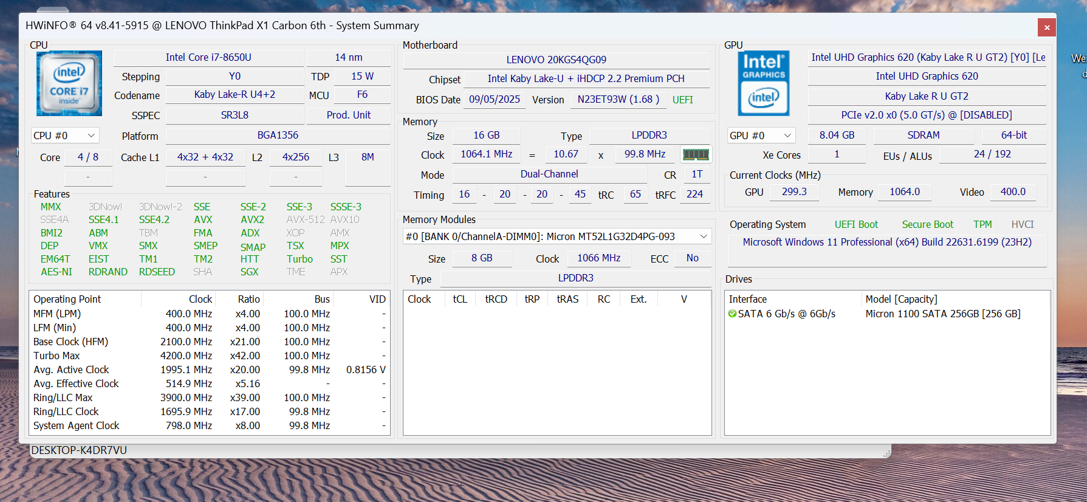This screenshot has width=1087, height=502.
Task: Click the module Clock value 1066 MHz
Action: [x=599, y=258]
